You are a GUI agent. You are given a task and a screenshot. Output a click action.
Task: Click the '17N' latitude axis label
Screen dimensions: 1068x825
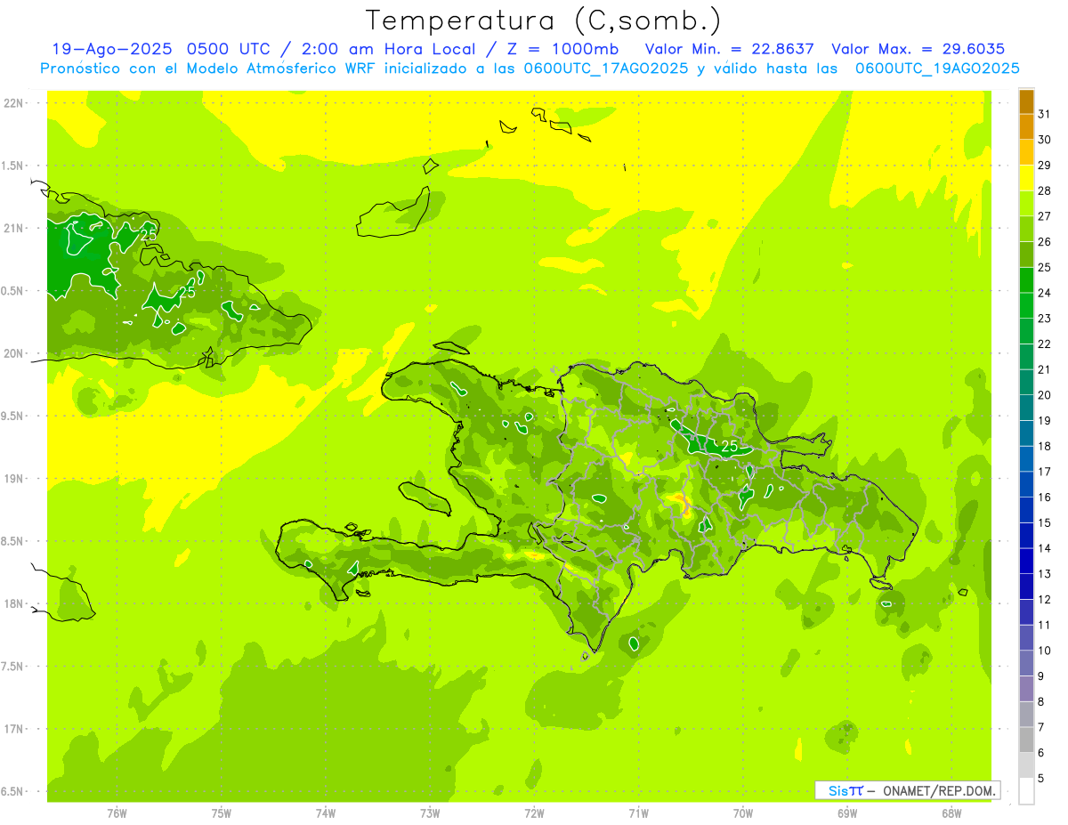[13, 729]
